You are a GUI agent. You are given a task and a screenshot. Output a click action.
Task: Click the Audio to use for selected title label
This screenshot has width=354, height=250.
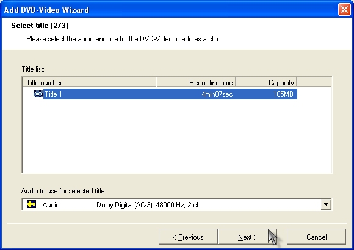[x=63, y=191]
